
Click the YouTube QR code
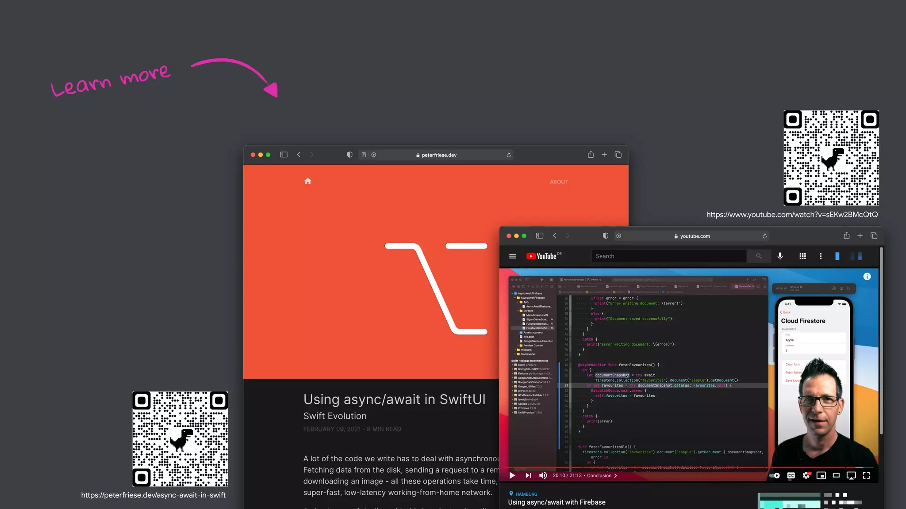pyautogui.click(x=831, y=158)
